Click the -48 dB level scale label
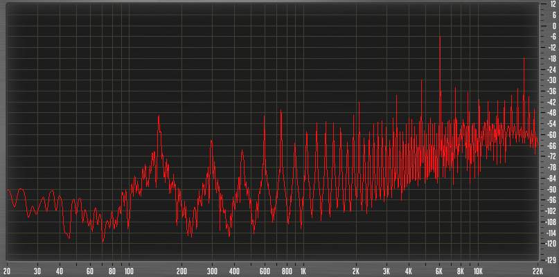Viewport: 559px width, 277px height. point(551,113)
